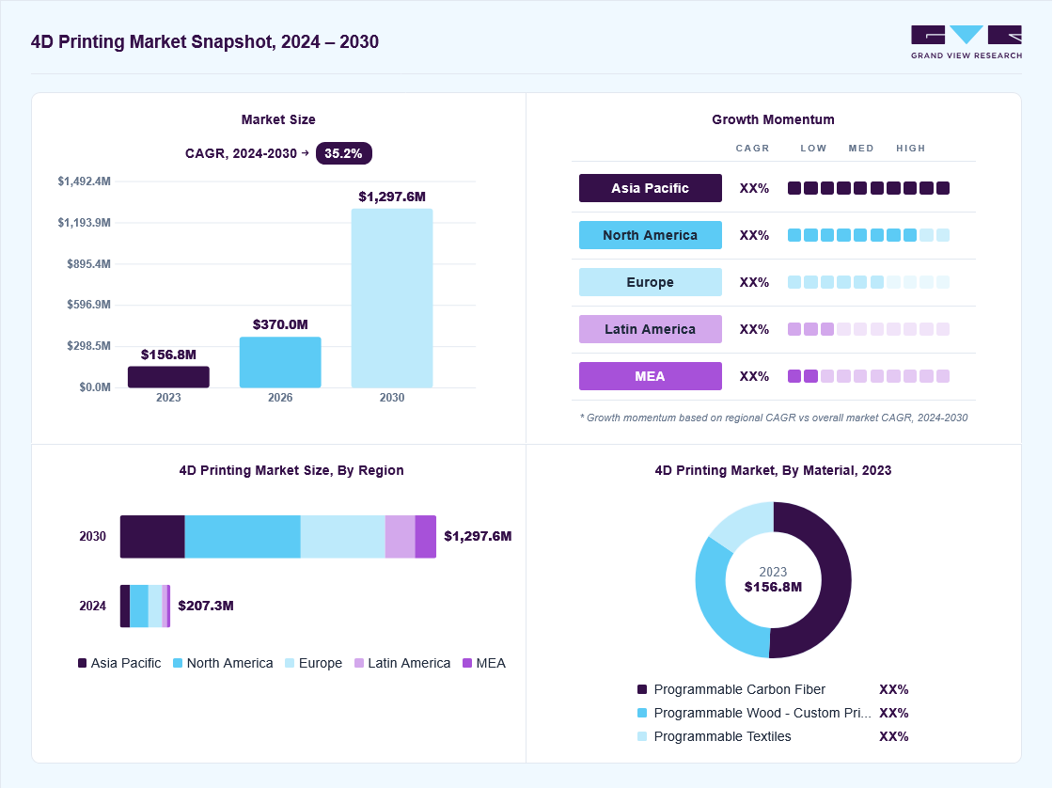Click the Programmable Wood legend swatch

coord(642,713)
